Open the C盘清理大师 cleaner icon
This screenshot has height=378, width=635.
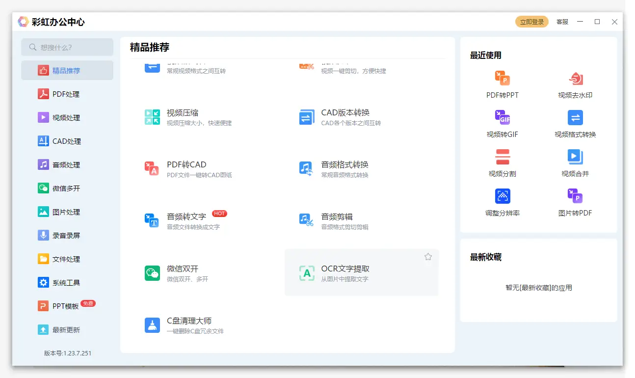[x=152, y=325]
